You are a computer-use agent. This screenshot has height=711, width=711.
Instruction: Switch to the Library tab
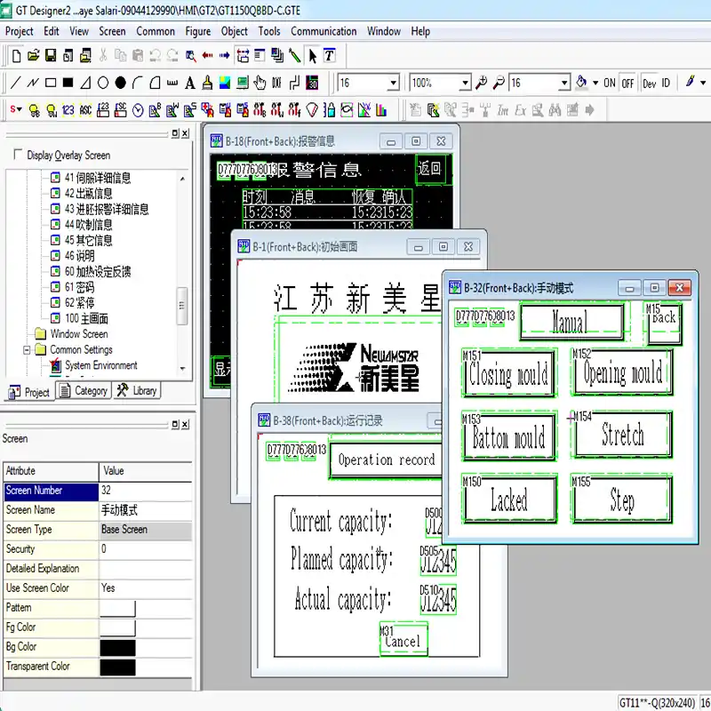[136, 391]
